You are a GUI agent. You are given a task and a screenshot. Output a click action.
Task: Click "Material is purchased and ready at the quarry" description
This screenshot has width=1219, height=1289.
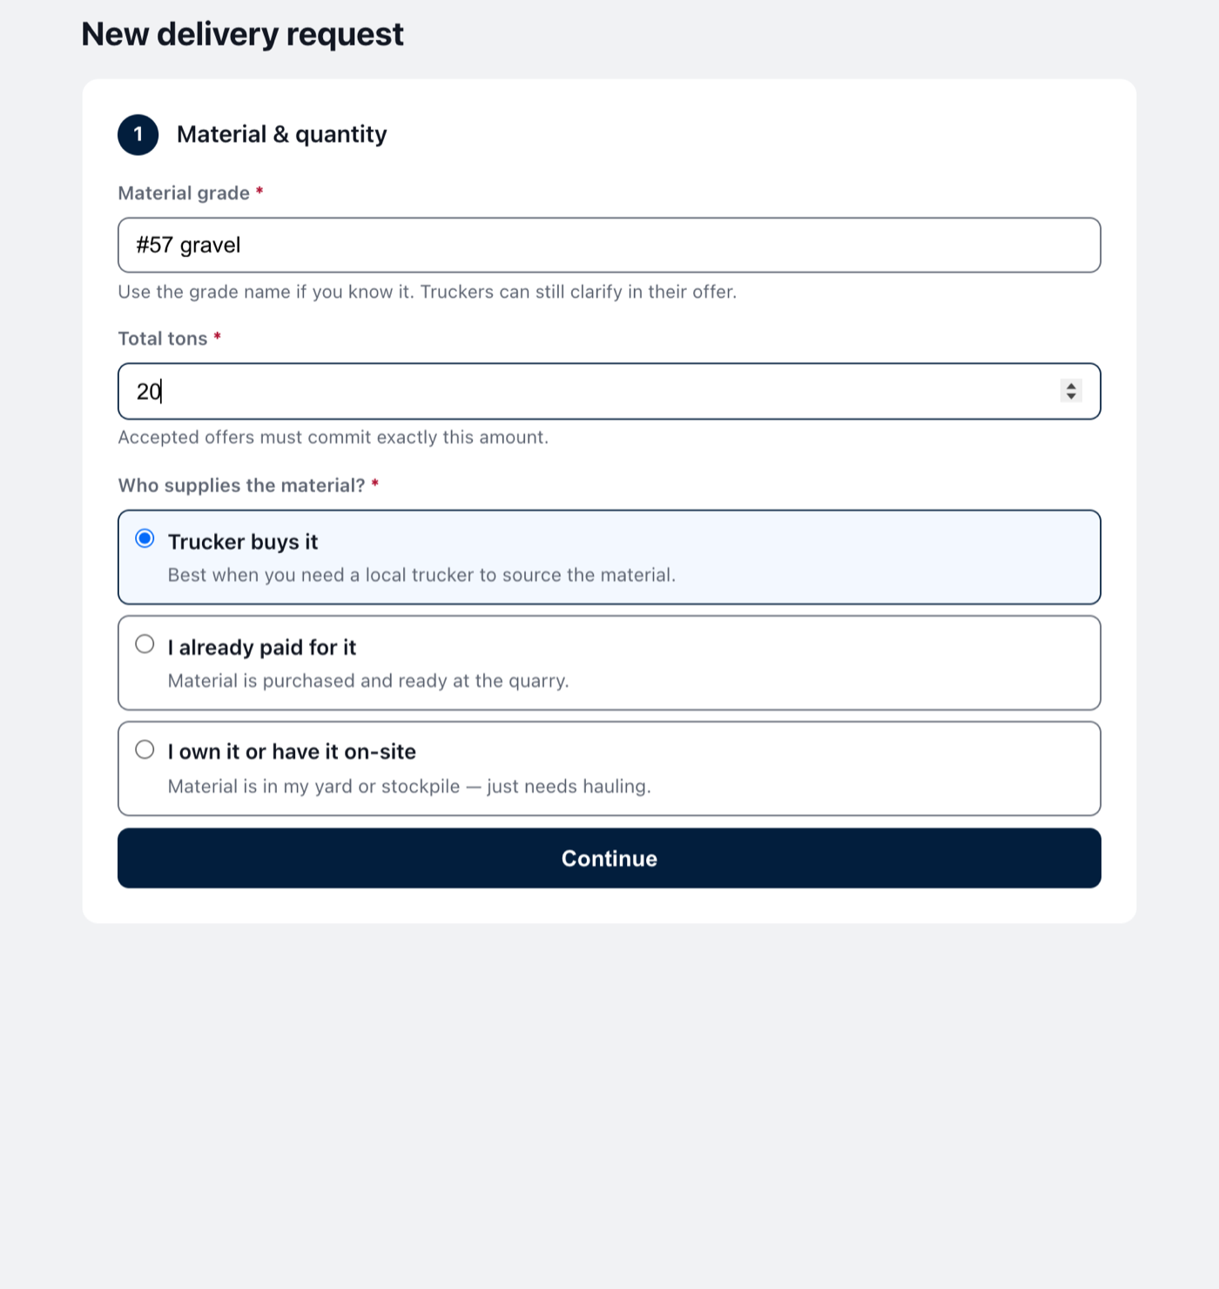(x=368, y=681)
